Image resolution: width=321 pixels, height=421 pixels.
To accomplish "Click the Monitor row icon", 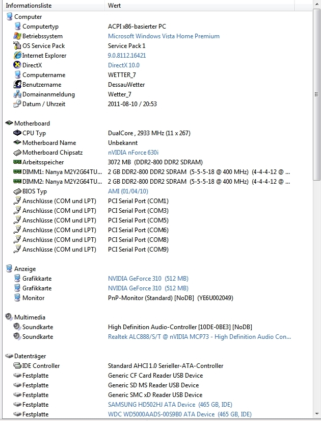I will point(17,298).
